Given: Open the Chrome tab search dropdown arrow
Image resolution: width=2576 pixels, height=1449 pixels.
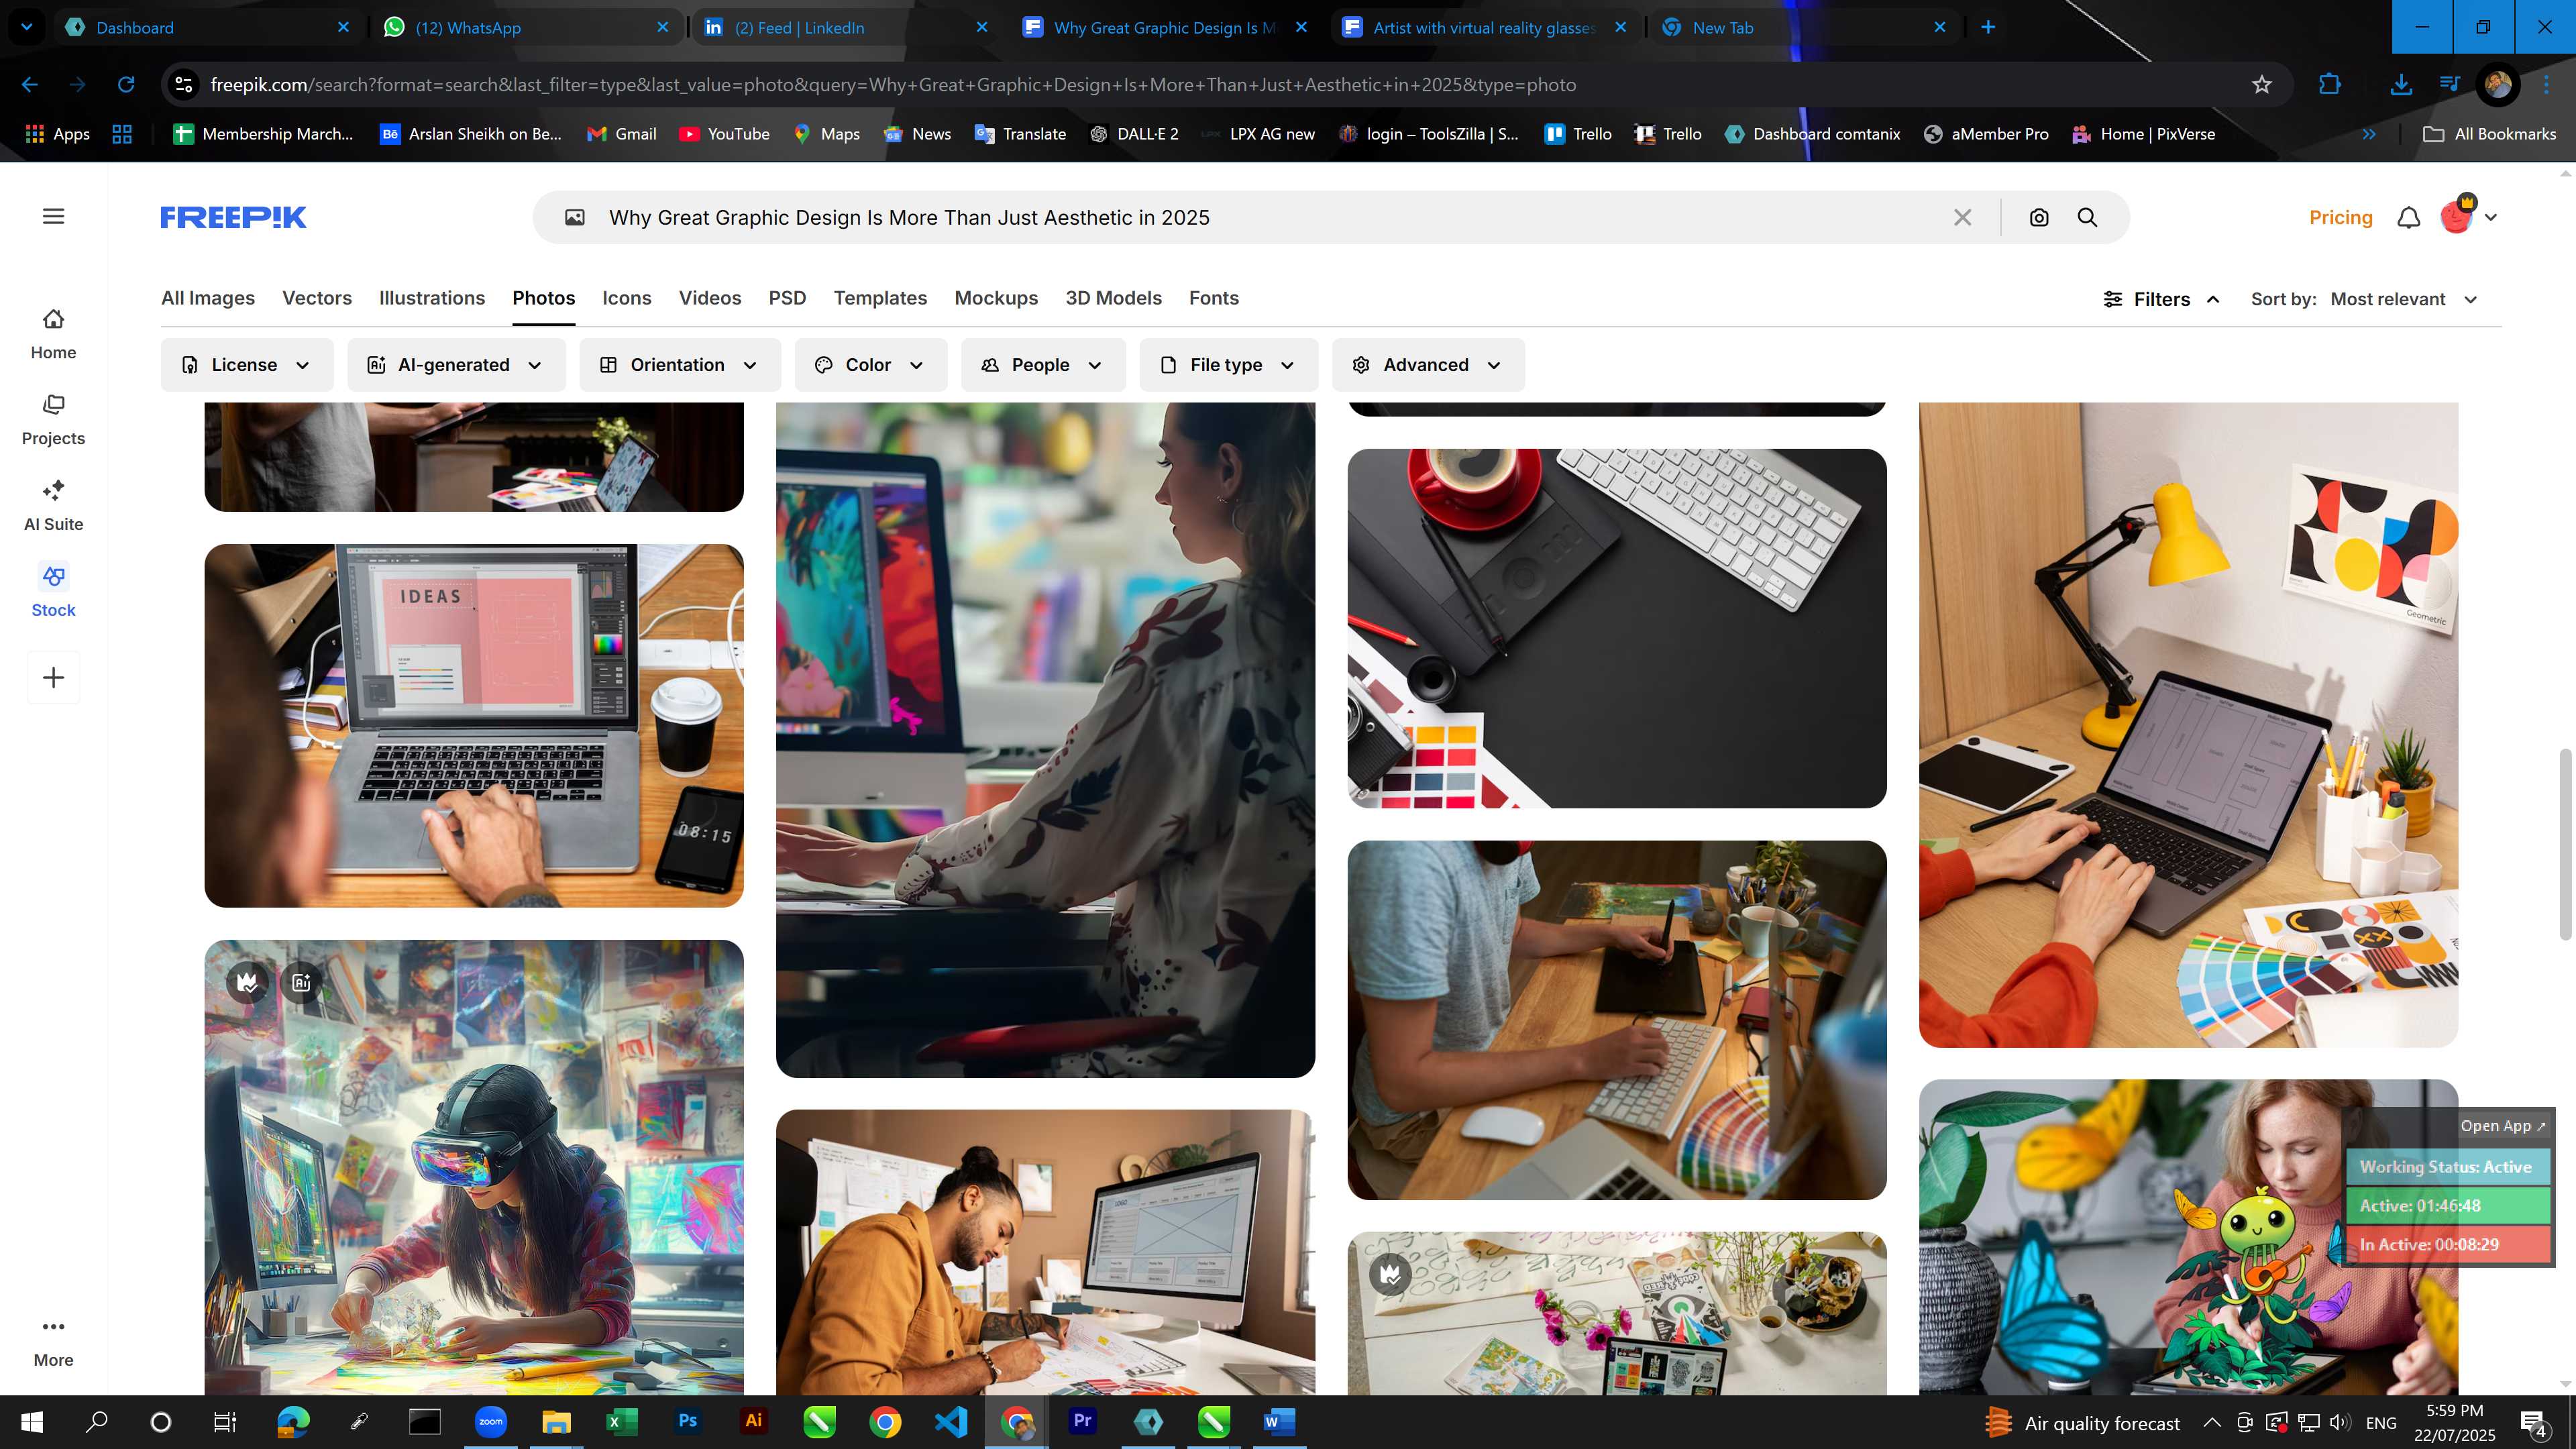Looking at the screenshot, I should (x=27, y=27).
